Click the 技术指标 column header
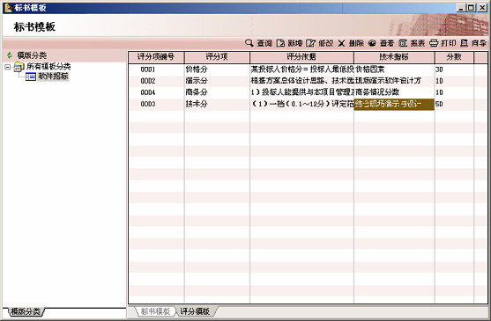 [394, 57]
